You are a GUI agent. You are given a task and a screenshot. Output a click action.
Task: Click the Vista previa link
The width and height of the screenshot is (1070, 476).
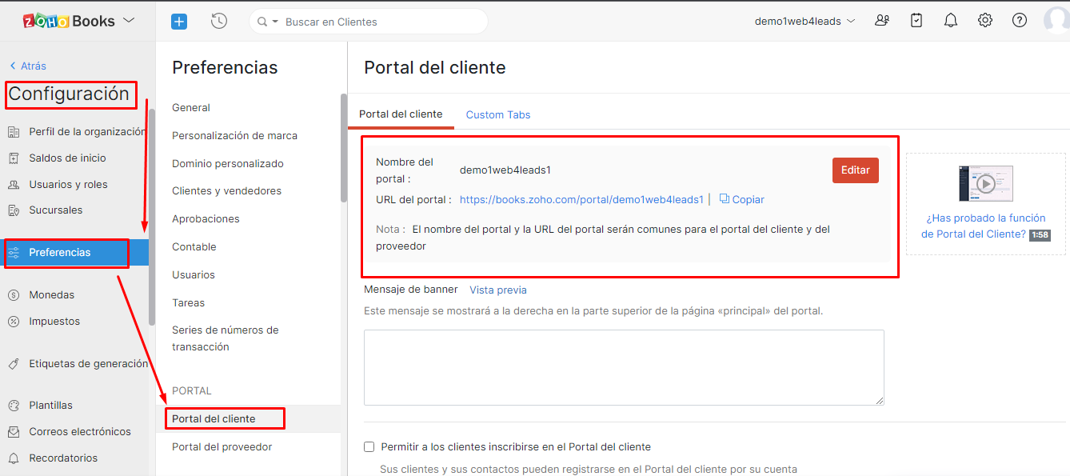coord(498,290)
